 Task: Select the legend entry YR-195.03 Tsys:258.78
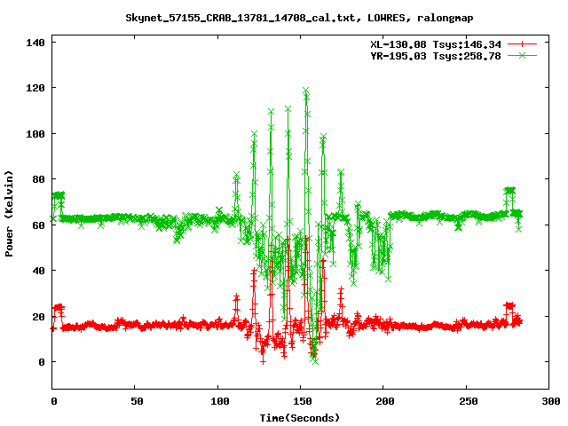point(436,56)
